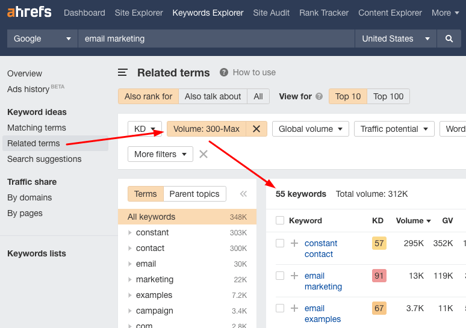The width and height of the screenshot is (466, 328).
Task: Open Rank Tracker from navigation
Action: click(x=324, y=13)
